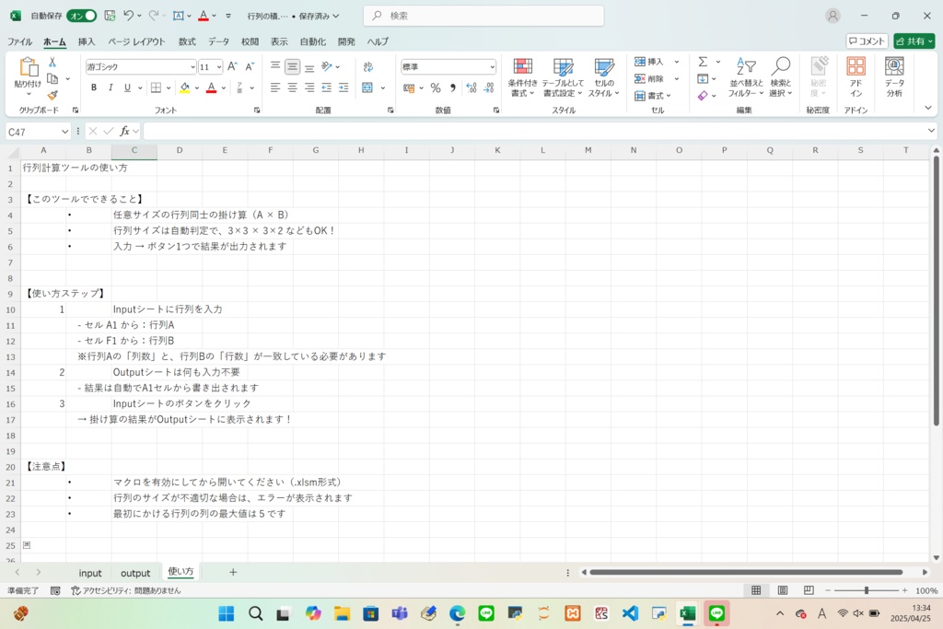Add a new worksheet with plus button
Image resolution: width=943 pixels, height=629 pixels.
233,572
